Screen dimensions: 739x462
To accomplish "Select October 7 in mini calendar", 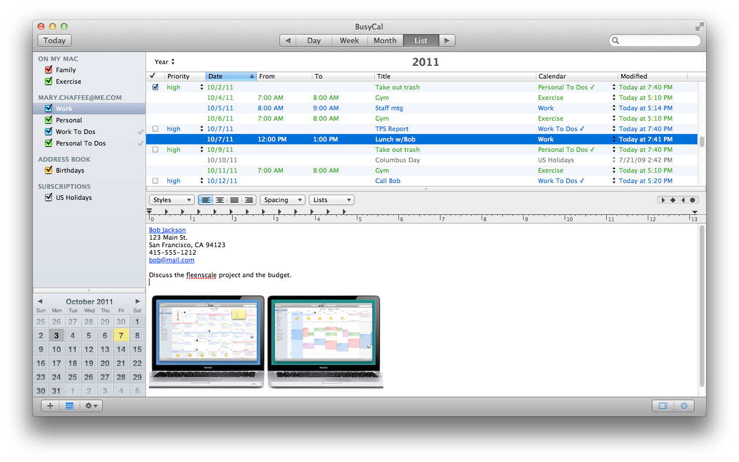I will tap(121, 335).
